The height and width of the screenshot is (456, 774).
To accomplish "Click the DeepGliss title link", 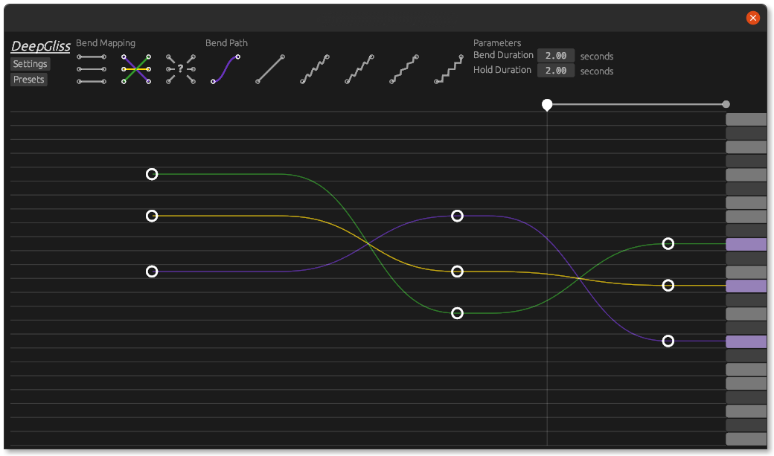I will click(41, 47).
